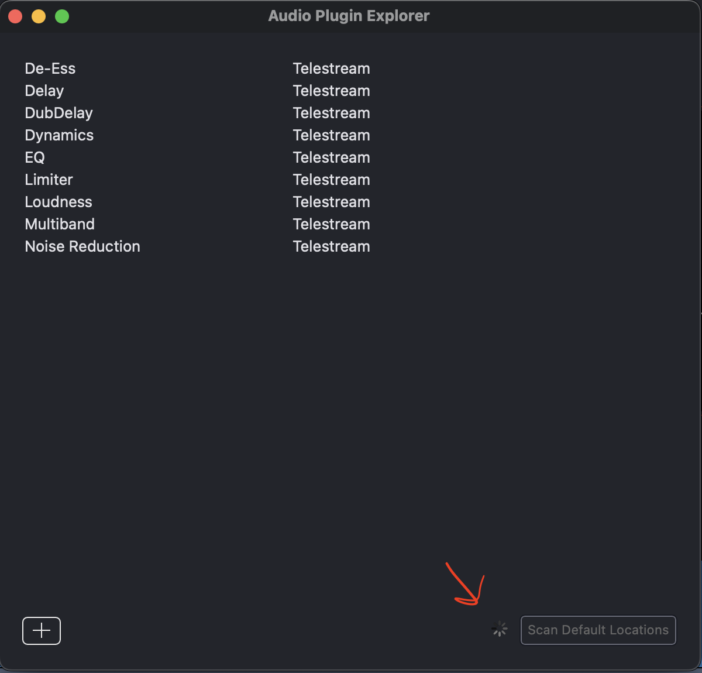The width and height of the screenshot is (702, 673).
Task: Click Scan Default Locations button
Action: [598, 630]
